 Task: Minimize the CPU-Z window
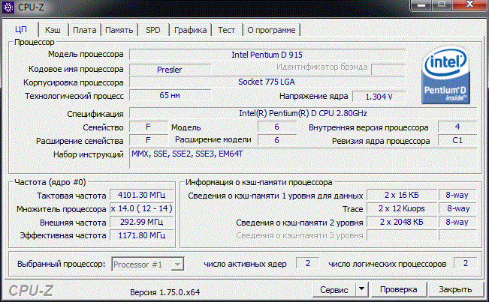tap(421, 5)
